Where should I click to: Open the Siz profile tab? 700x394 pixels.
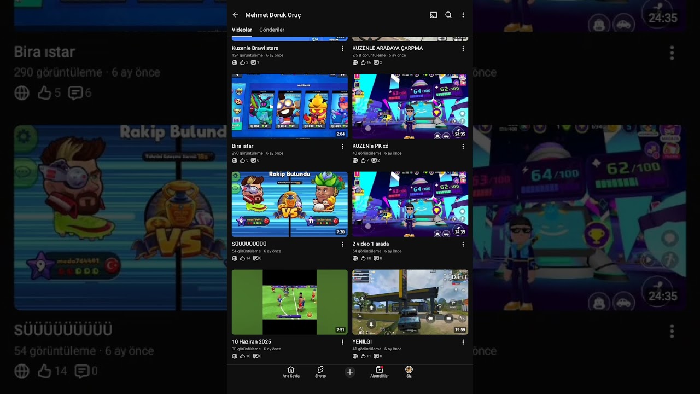click(409, 372)
